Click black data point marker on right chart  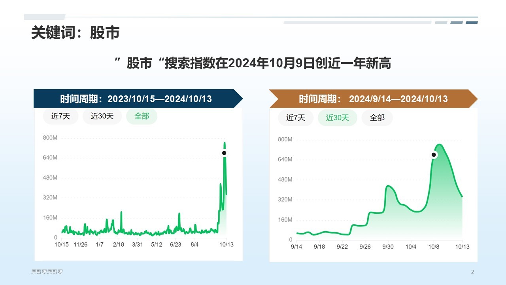[x=434, y=155]
